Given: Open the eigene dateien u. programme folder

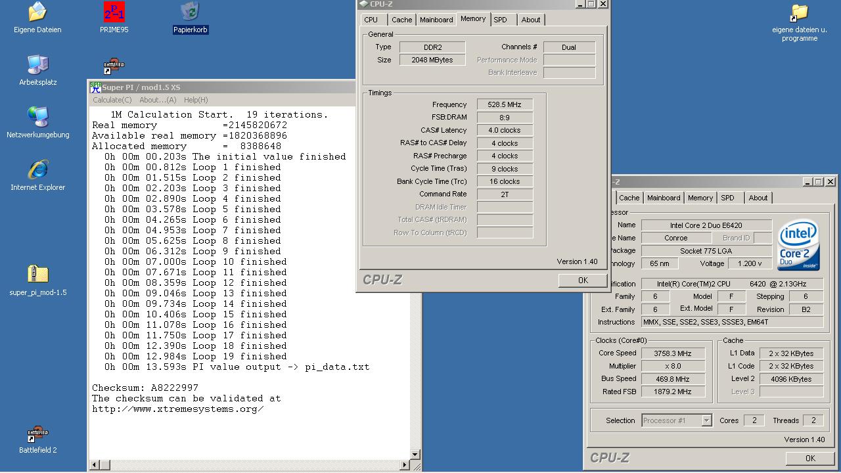Looking at the screenshot, I should [800, 22].
